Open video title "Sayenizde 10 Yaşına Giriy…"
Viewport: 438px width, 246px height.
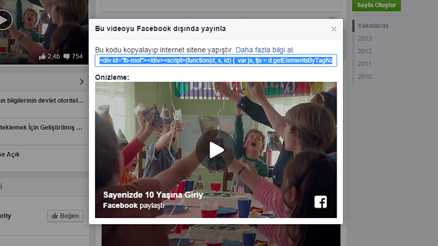pos(157,195)
